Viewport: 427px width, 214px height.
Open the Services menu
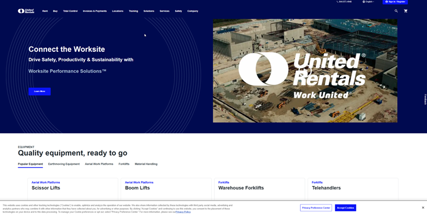[x=164, y=11]
